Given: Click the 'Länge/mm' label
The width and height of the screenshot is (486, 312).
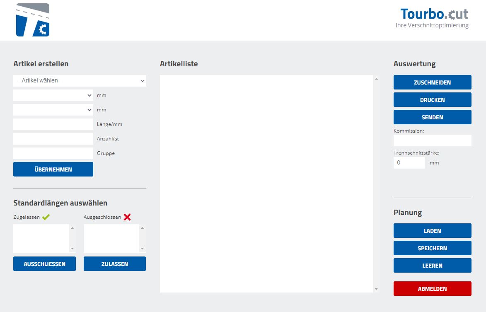Looking at the screenshot, I should [x=109, y=124].
